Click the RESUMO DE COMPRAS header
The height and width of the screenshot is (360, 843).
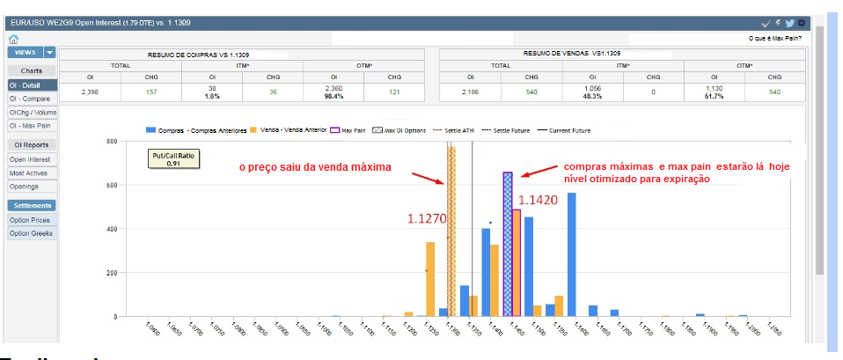200,55
